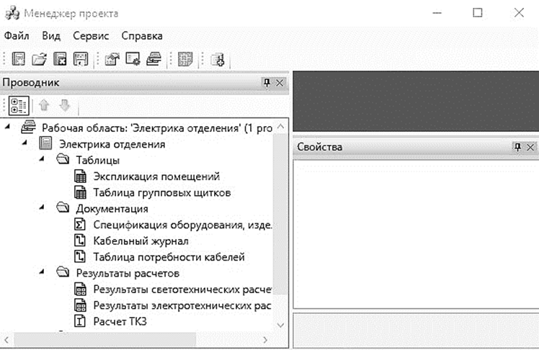Click the add document icon with plus
539x350 pixels.
coord(218,60)
